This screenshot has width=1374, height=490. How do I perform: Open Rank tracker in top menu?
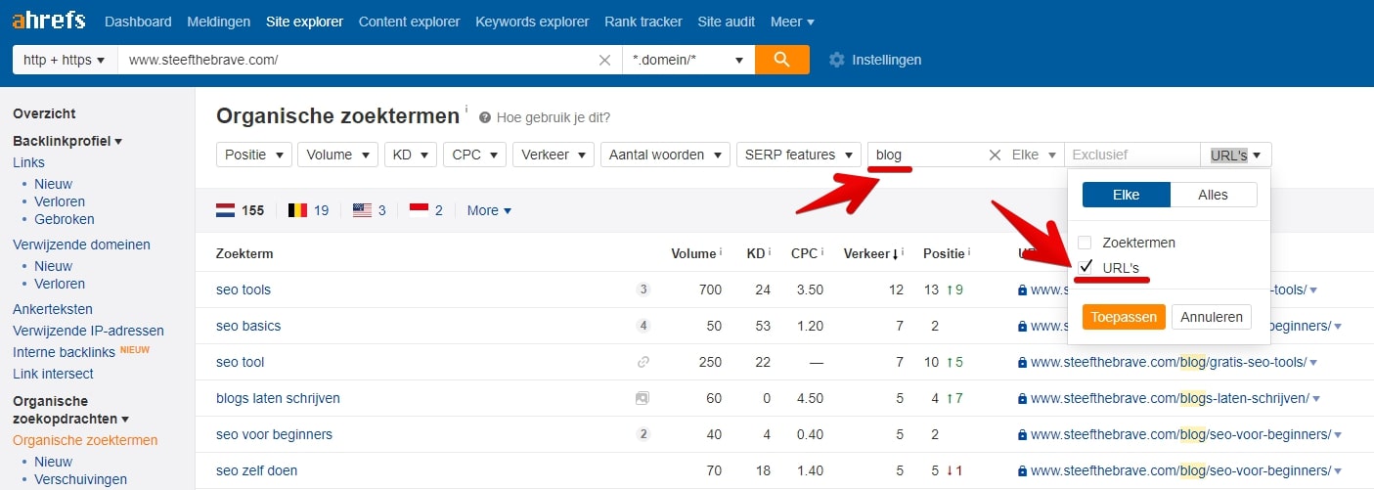pyautogui.click(x=643, y=22)
